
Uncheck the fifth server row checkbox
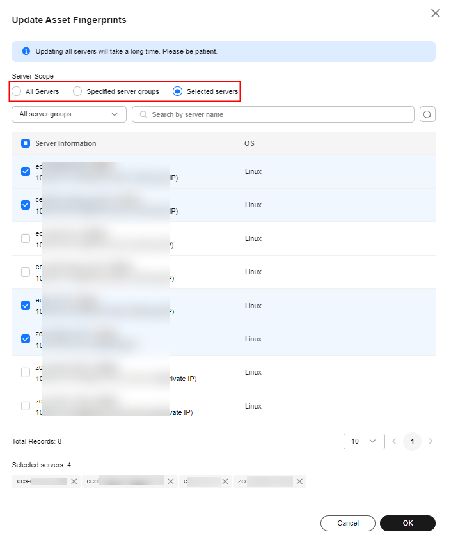coord(26,305)
